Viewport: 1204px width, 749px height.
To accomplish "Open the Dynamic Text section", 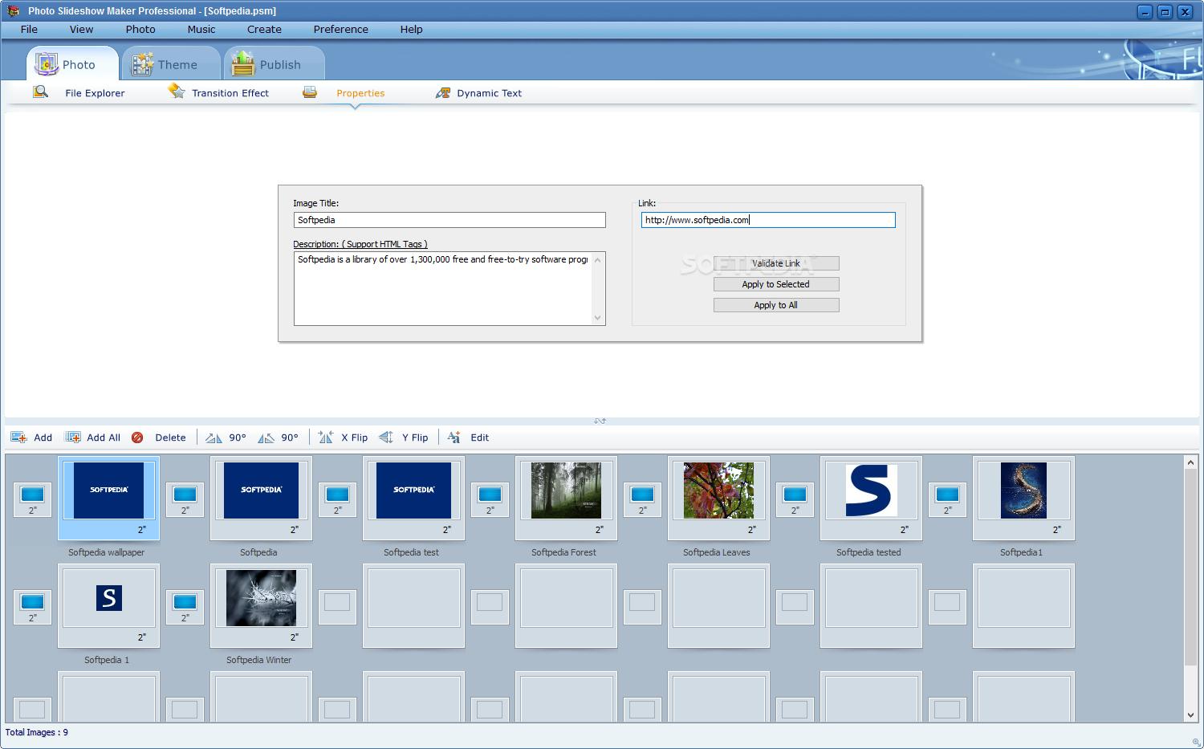I will 490,93.
